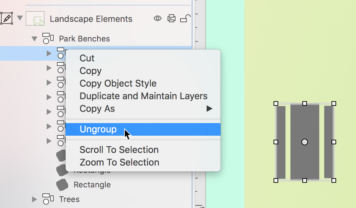Click the top-left selection handle of bench
356x208 pixels.
(x=276, y=104)
